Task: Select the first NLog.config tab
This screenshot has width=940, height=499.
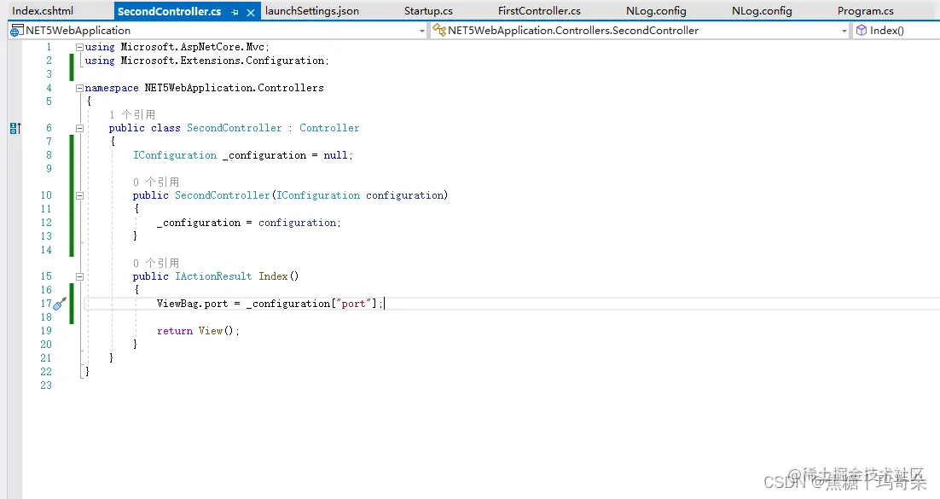Action: pyautogui.click(x=656, y=11)
